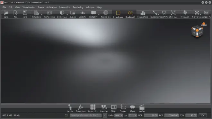Switch to Fullscreen mode

tap(155, 14)
